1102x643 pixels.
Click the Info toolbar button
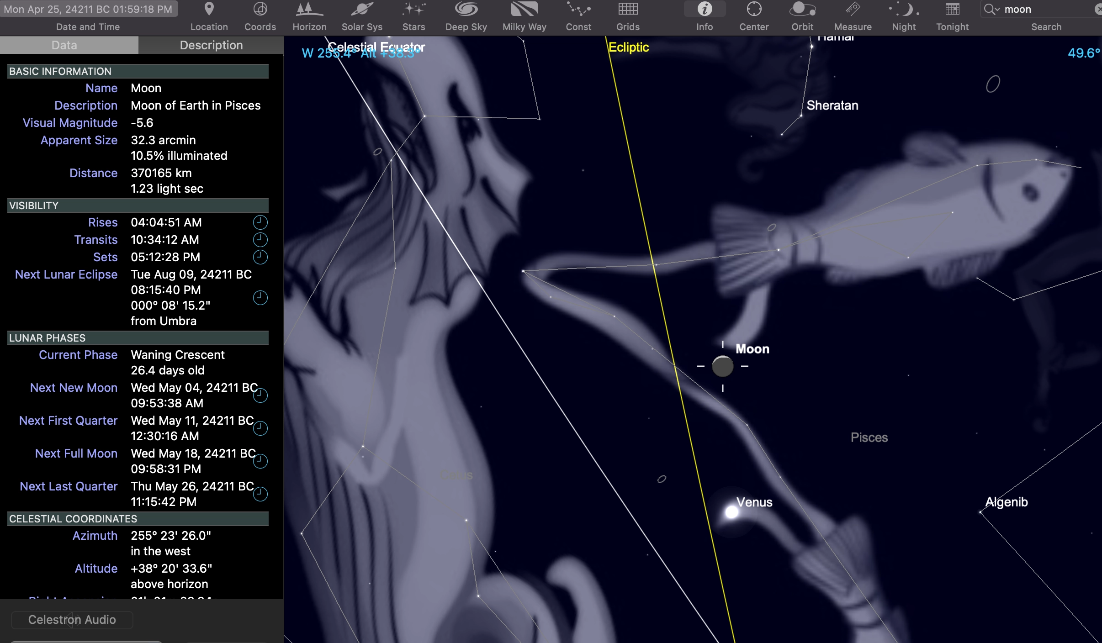[x=705, y=10]
